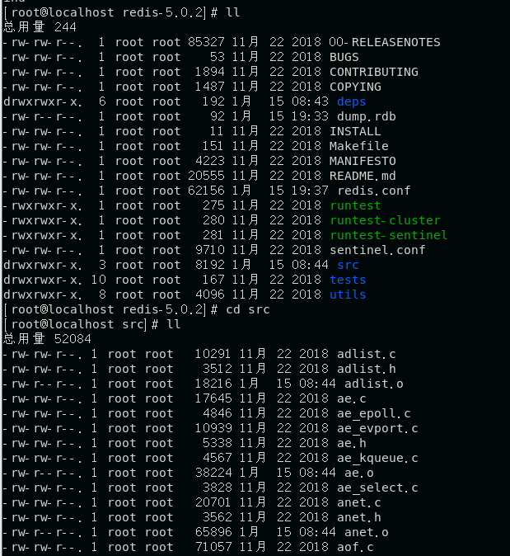Click the blue src directory name
Viewport: 510px width, 556px height.
point(348,265)
